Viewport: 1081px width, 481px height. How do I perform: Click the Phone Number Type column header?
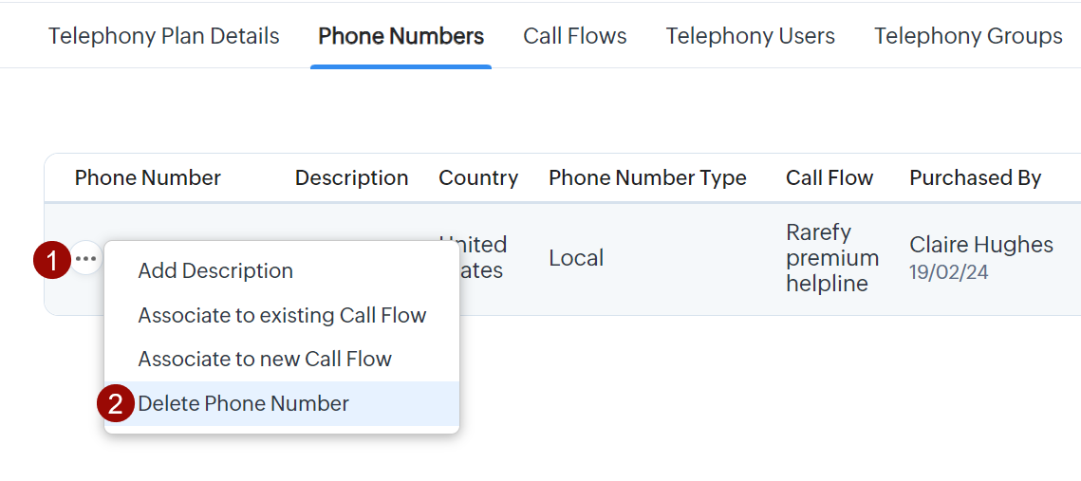point(647,177)
